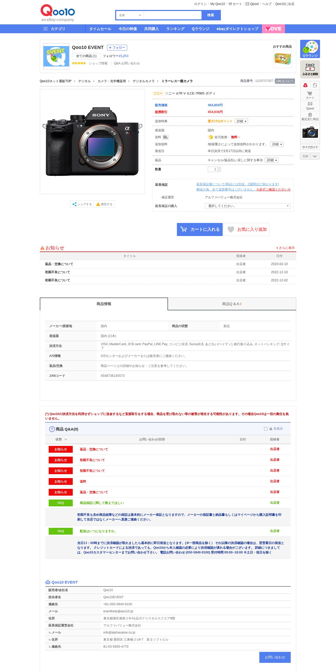
Task: Click the share icon シェアする
Action: tap(82, 204)
